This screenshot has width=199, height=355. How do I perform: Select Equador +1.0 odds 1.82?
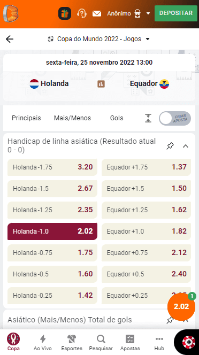146,231
